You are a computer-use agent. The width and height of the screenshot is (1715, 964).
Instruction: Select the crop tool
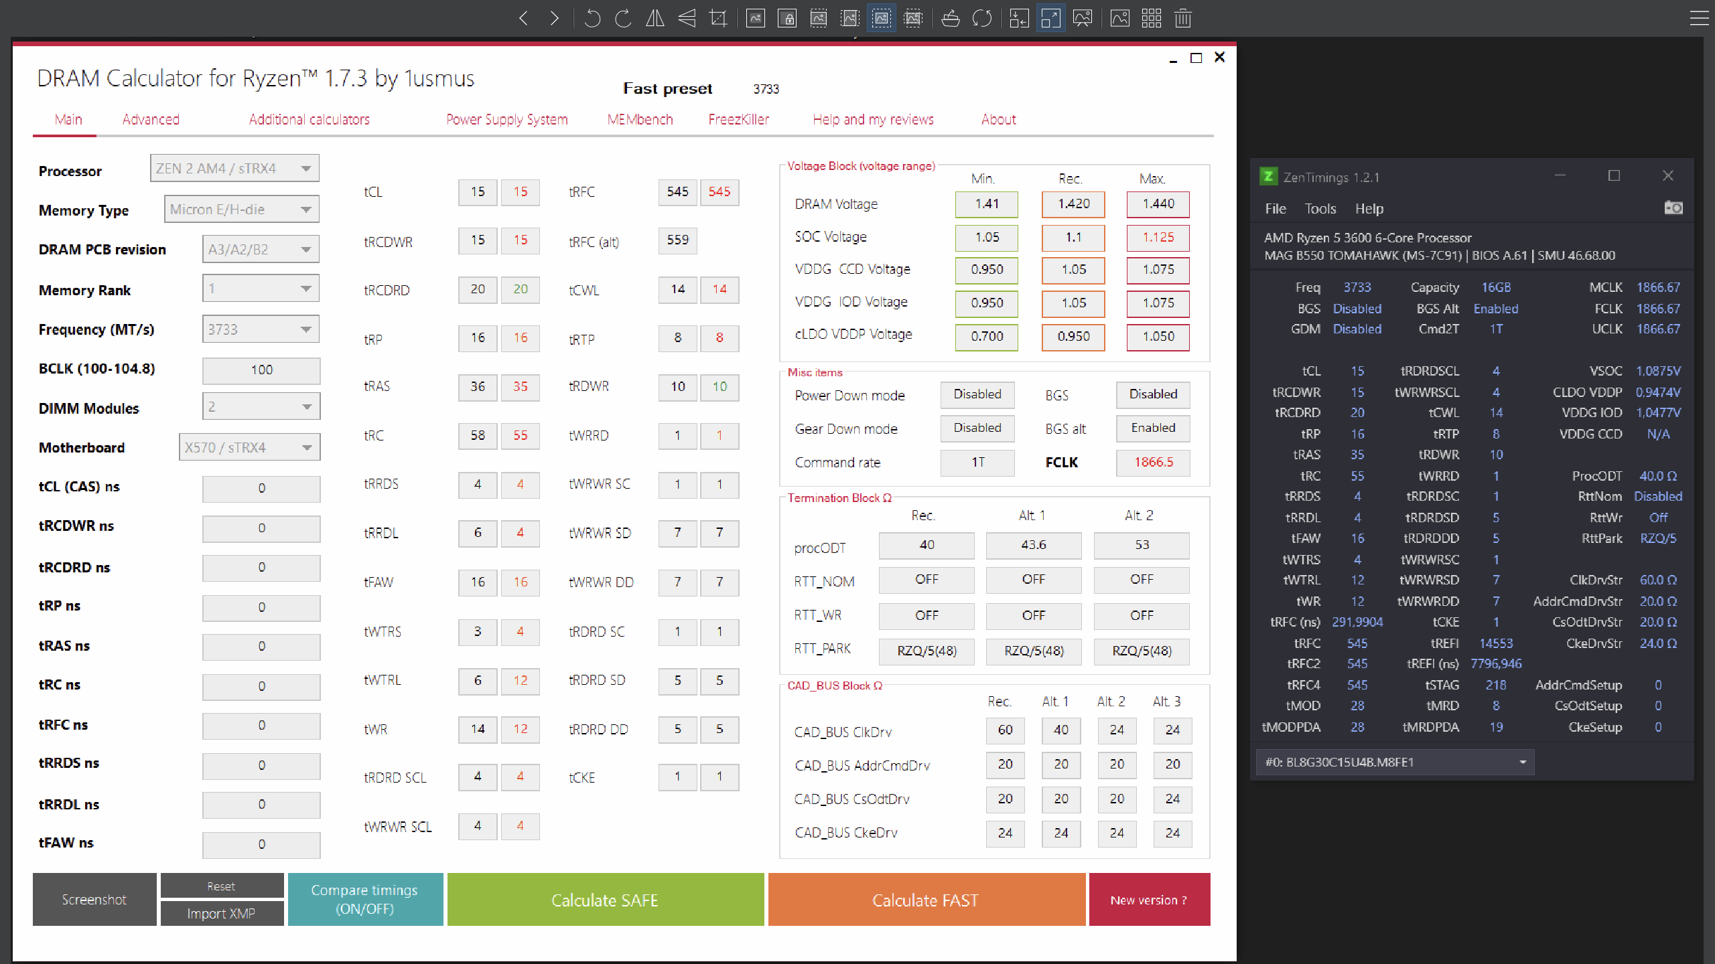[x=718, y=18]
